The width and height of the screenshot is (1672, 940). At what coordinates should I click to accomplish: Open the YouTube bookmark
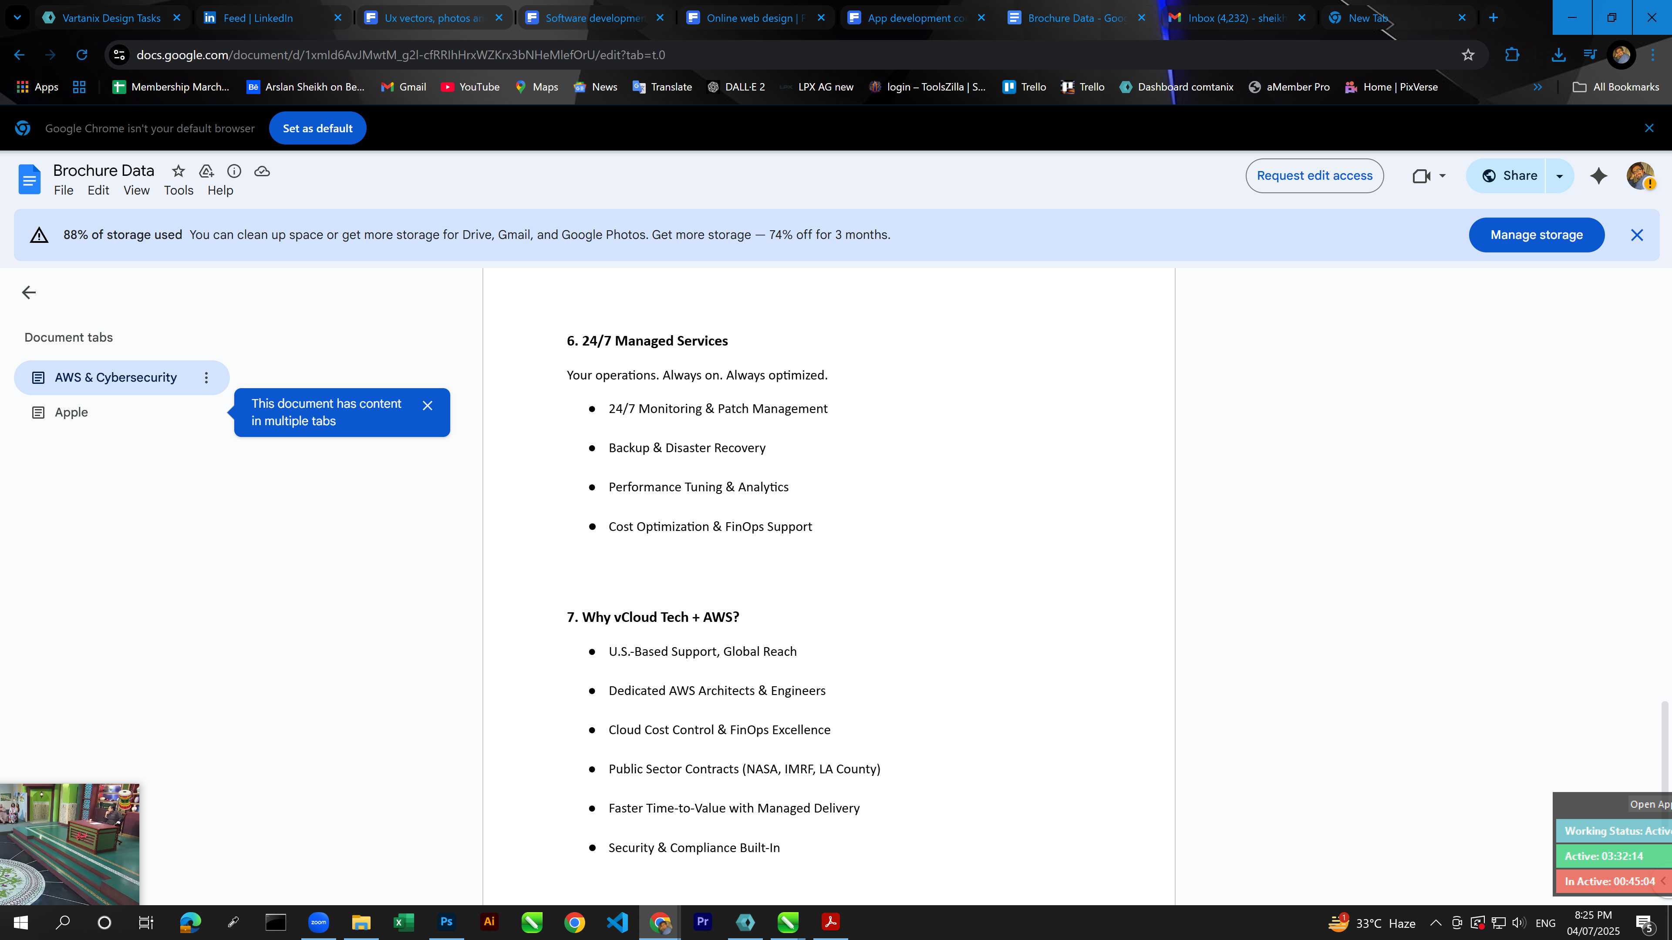coord(470,87)
